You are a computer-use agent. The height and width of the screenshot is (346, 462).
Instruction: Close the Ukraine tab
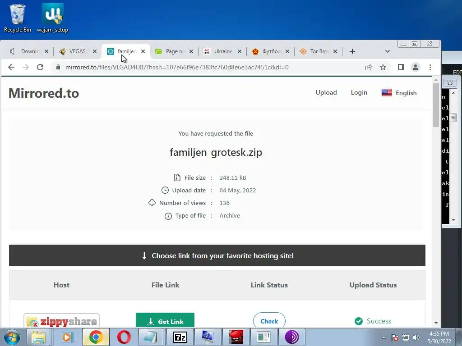[239, 51]
